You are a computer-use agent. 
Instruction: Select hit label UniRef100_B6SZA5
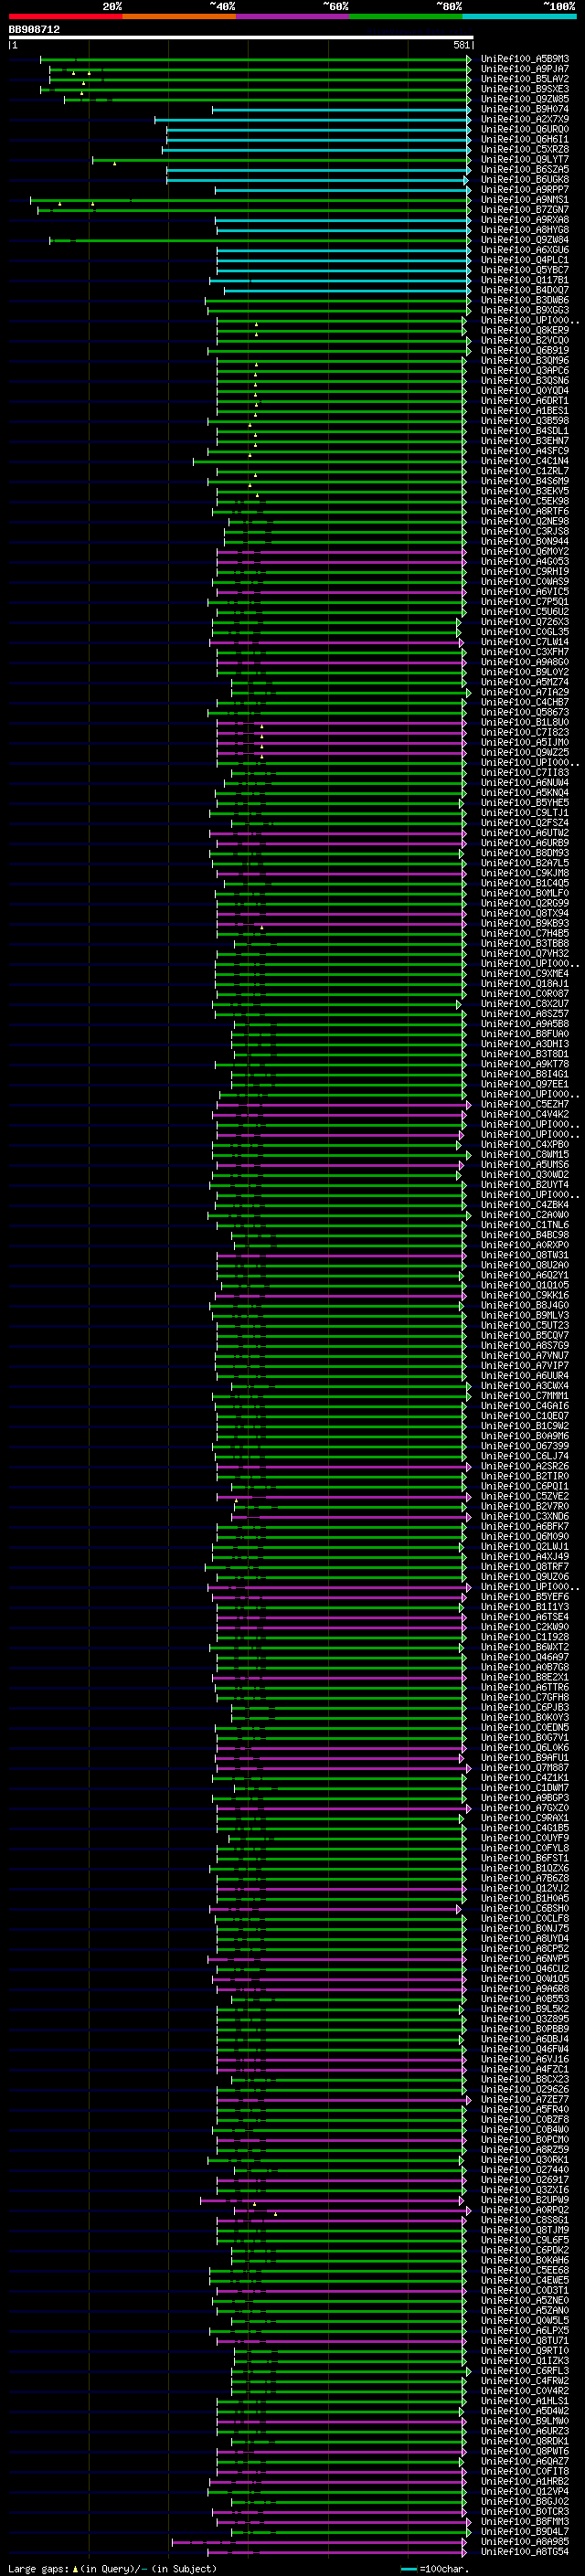[525, 169]
